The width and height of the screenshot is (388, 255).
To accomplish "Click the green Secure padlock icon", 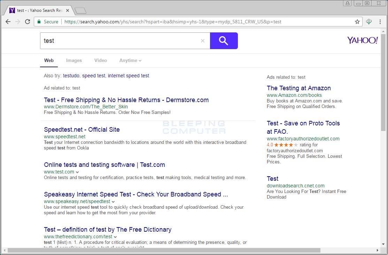I will pos(39,22).
